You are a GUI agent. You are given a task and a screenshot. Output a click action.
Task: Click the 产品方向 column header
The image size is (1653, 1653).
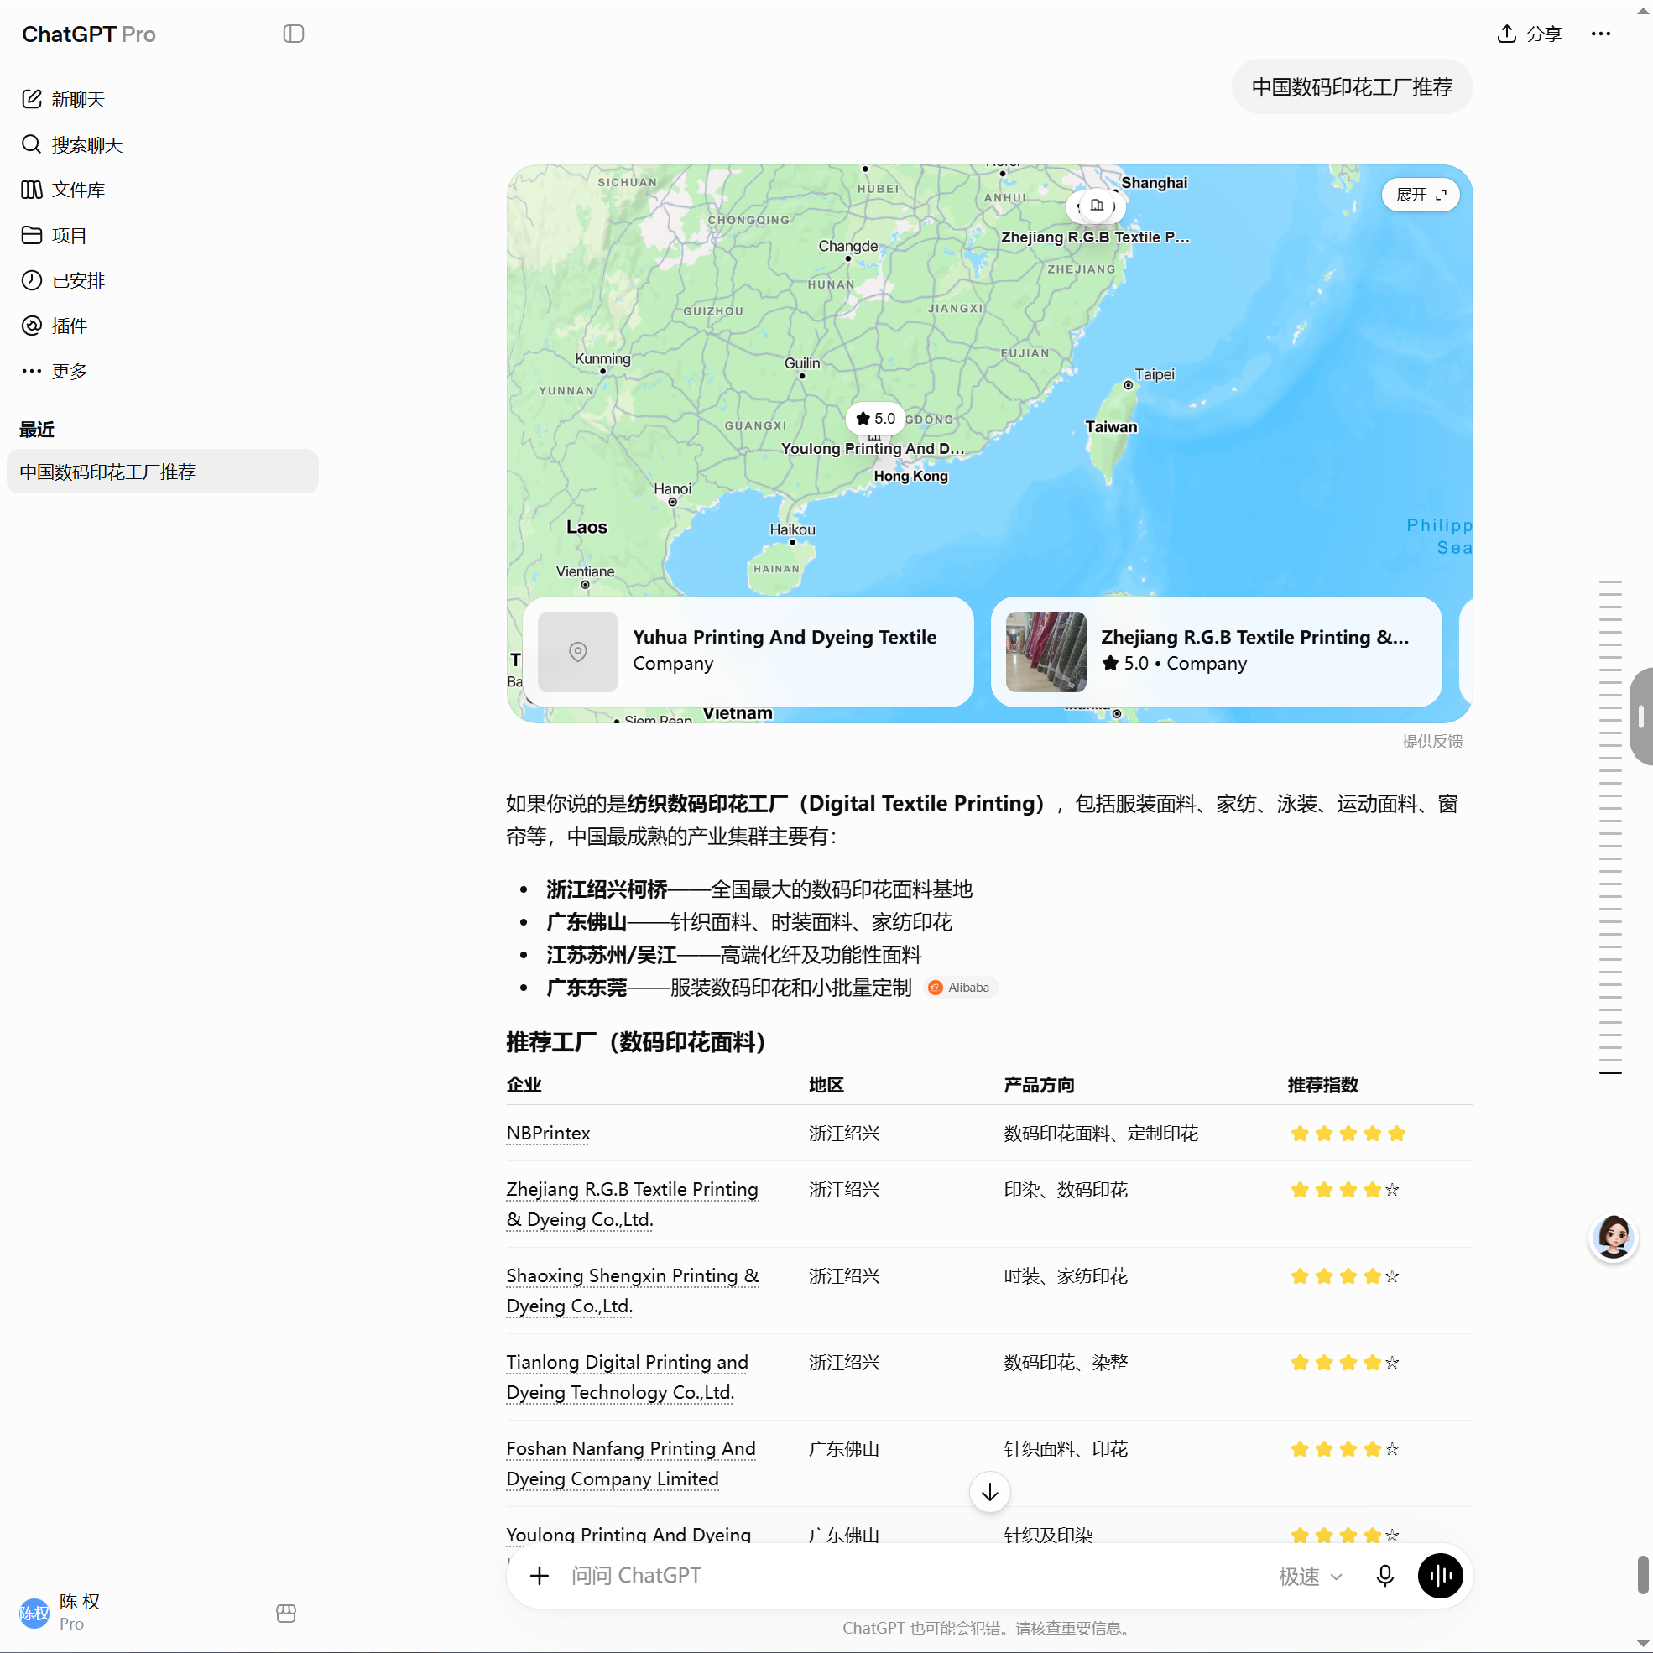pyautogui.click(x=1039, y=1084)
